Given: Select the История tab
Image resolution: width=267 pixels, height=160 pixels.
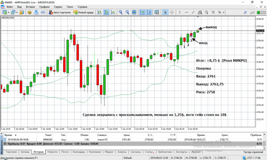Looking at the screenshot, I should pos(38,152).
